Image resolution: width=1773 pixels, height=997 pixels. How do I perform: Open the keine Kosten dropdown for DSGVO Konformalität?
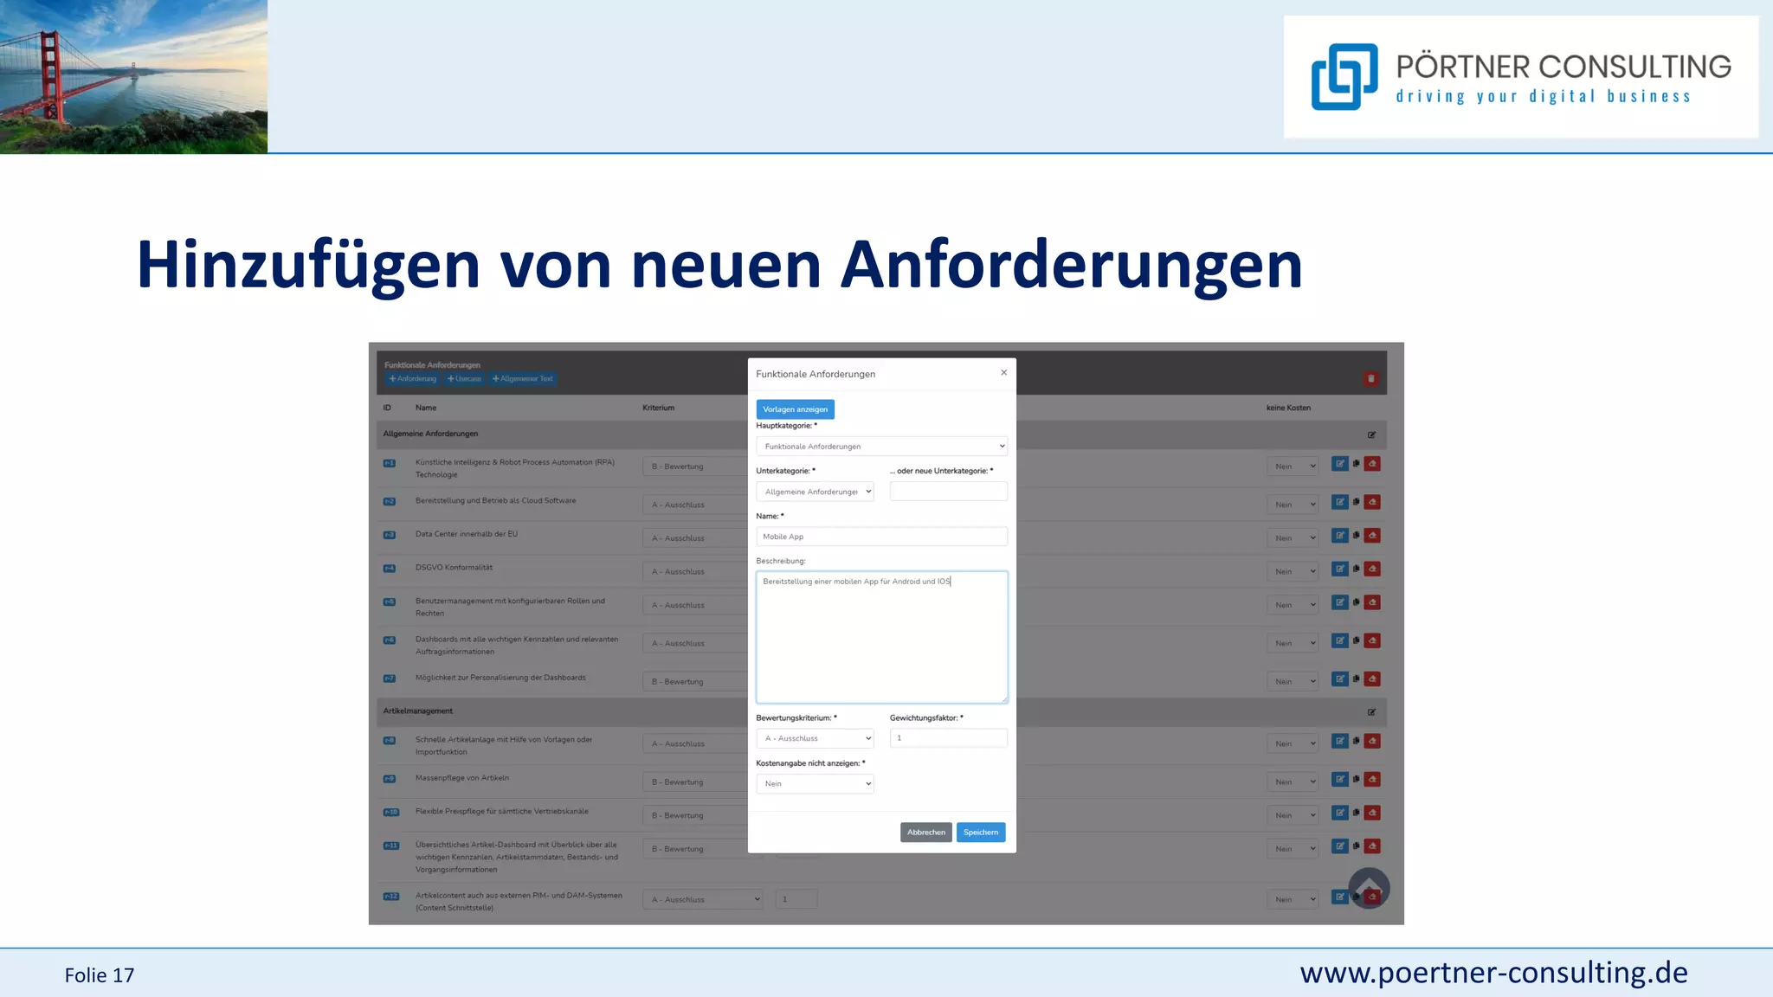click(x=1293, y=572)
